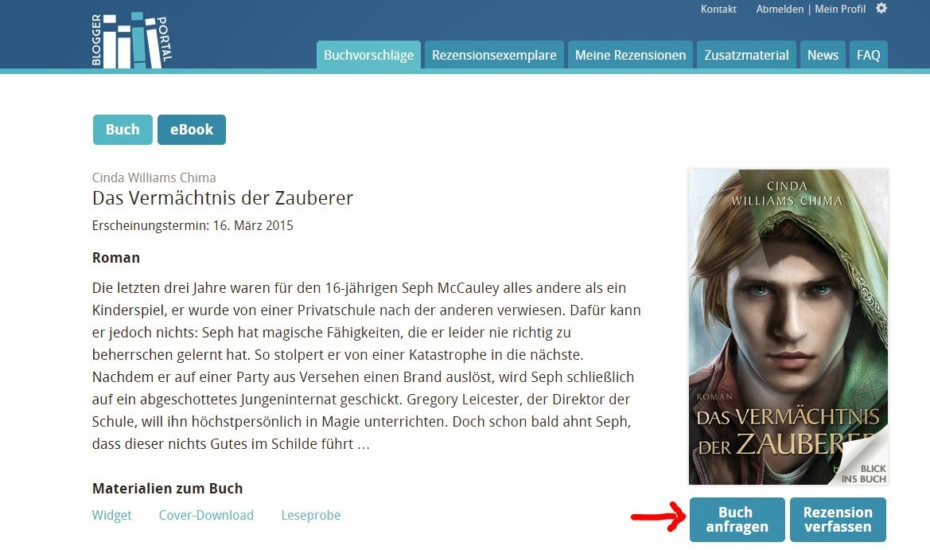Open the FAQ tab
The width and height of the screenshot is (930, 550).
pyautogui.click(x=868, y=55)
